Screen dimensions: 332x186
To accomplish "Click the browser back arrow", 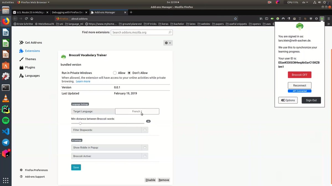I will pyautogui.click(x=15, y=18).
